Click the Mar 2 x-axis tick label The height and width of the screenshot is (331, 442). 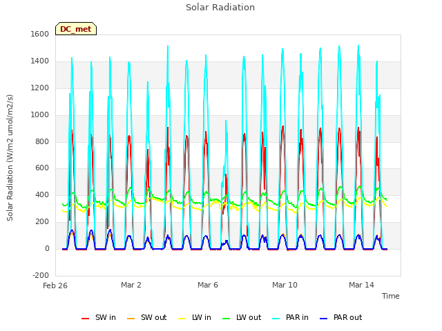point(131,285)
